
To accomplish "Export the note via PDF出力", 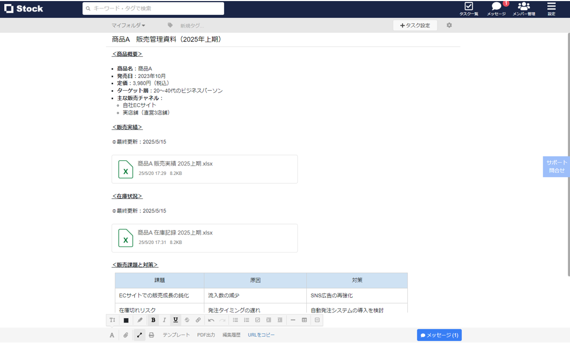I will point(206,336).
